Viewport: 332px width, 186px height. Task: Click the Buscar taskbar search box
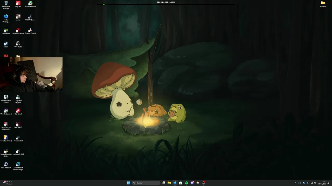pos(146,183)
